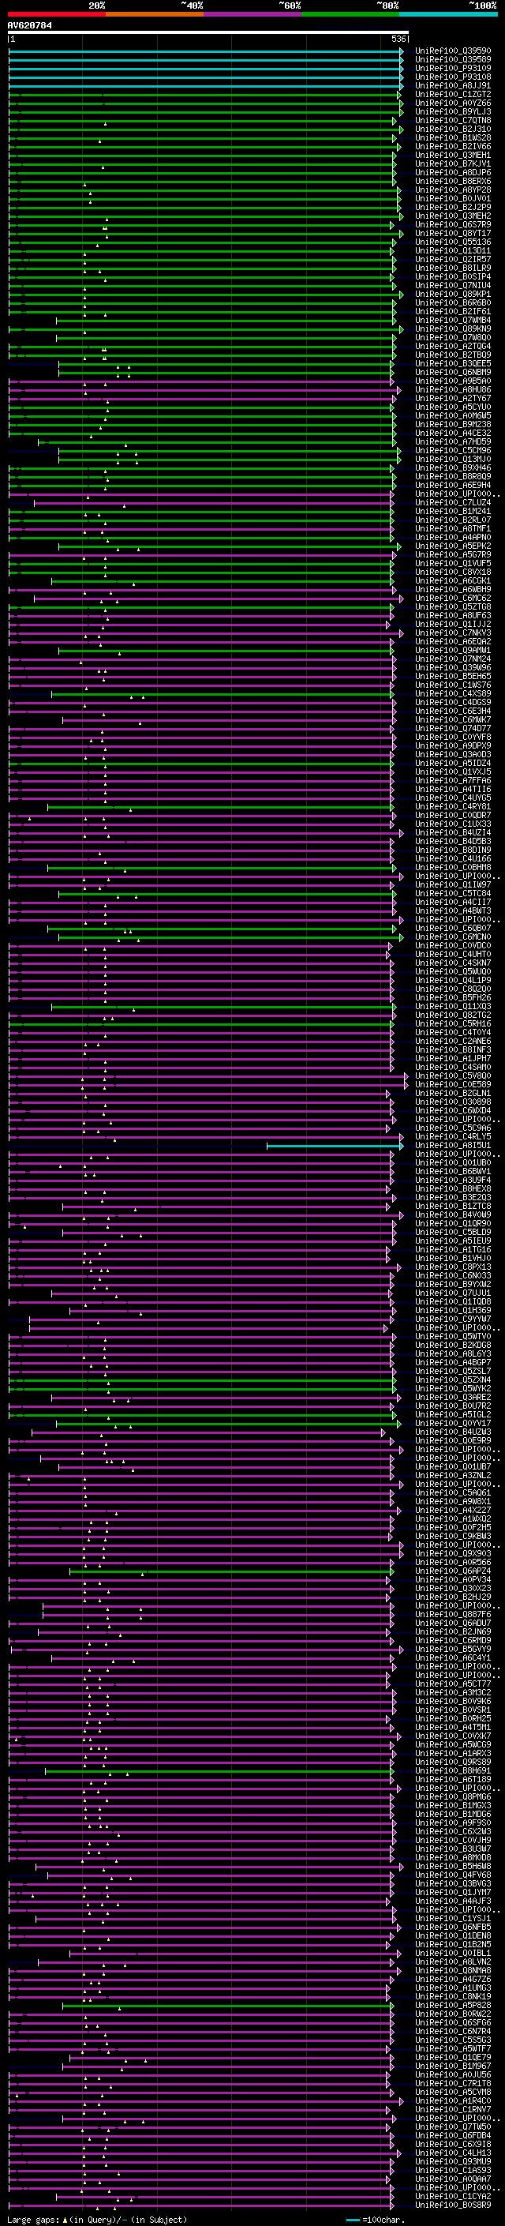Select the UniRef100_A8LVN2 label
The height and width of the screenshot is (2226, 505).
click(x=452, y=1962)
